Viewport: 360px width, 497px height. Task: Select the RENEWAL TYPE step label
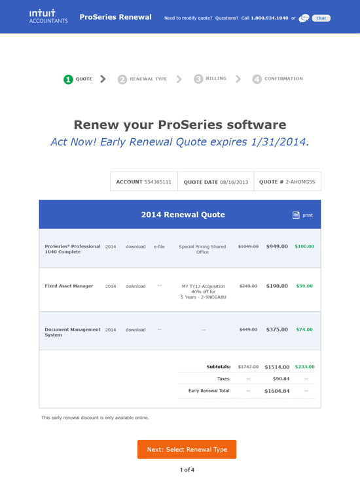(x=149, y=79)
